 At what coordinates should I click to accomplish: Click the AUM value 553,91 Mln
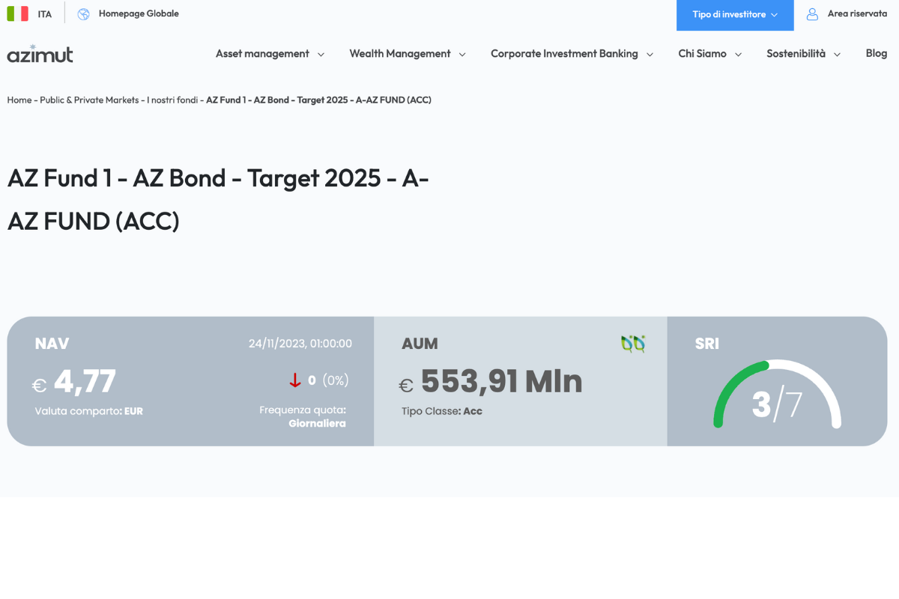tap(501, 381)
